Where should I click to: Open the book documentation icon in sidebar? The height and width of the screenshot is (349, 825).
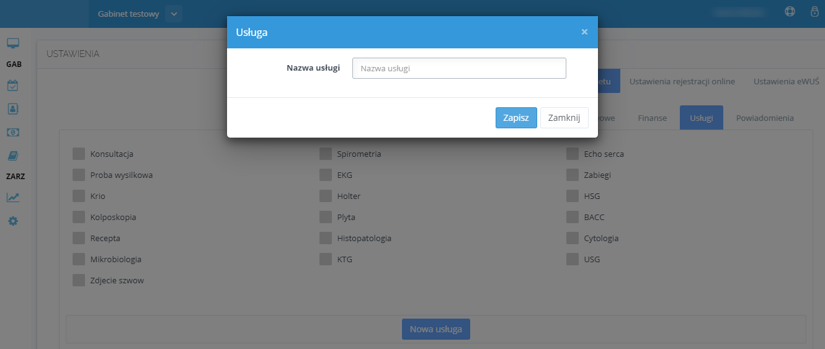(13, 156)
